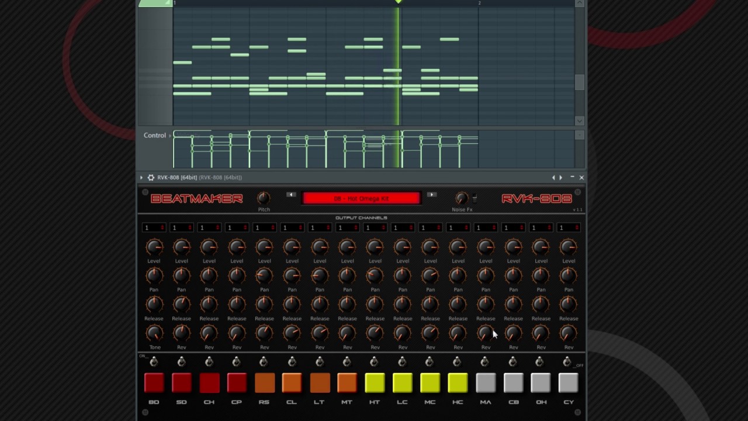
Task: Click the piano roll scroll-down arrow
Action: (x=579, y=120)
